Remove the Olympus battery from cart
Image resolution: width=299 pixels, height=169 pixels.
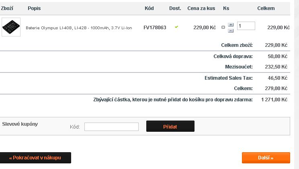tap(223, 27)
